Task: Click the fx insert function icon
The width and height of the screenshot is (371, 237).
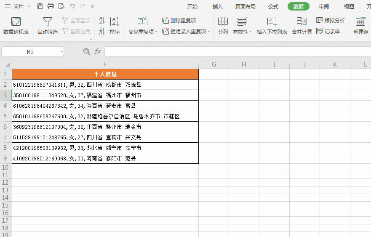Action: click(98, 51)
